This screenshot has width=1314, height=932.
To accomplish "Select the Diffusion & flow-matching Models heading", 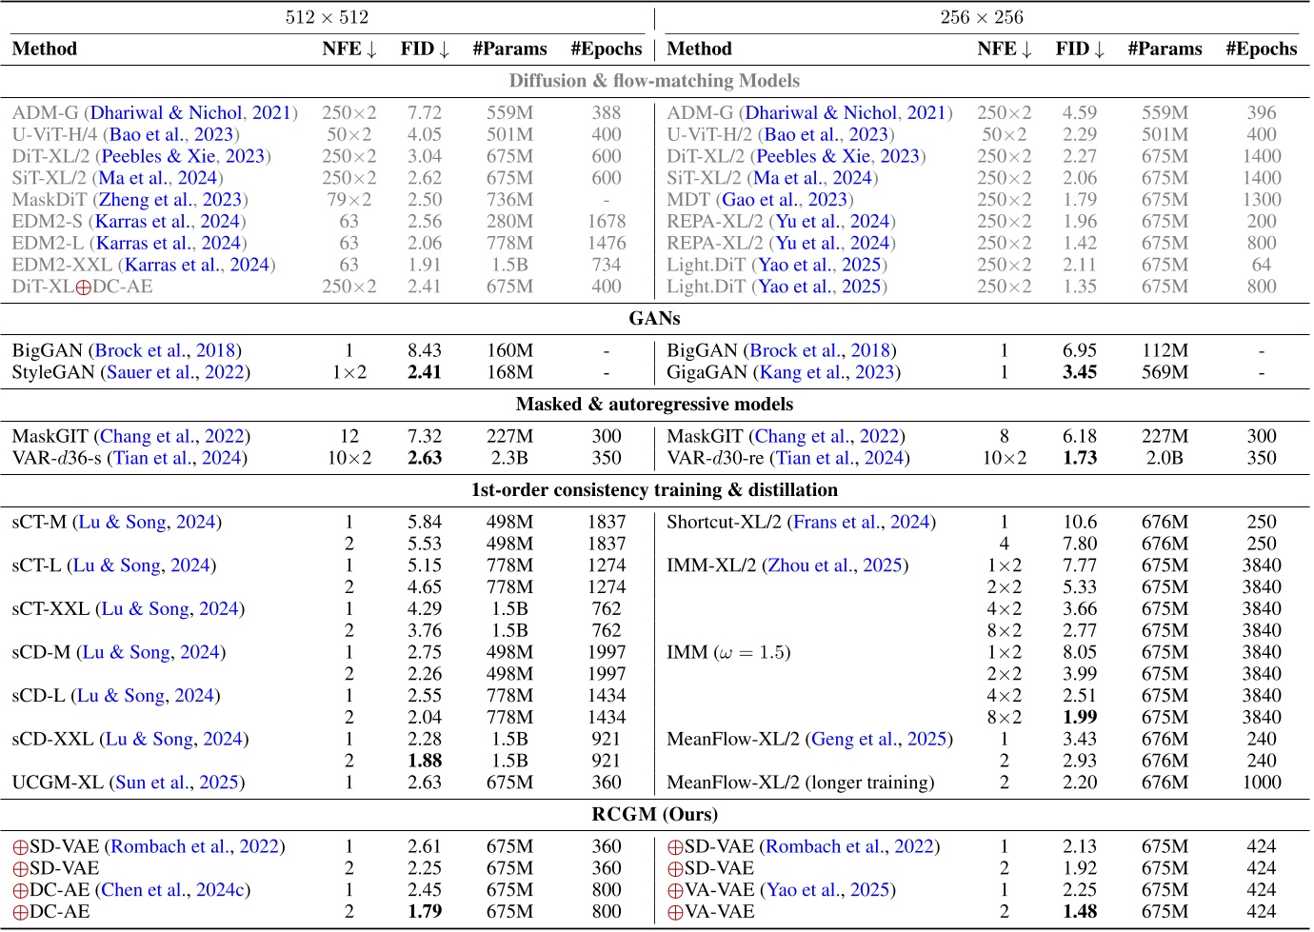I will tap(654, 81).
